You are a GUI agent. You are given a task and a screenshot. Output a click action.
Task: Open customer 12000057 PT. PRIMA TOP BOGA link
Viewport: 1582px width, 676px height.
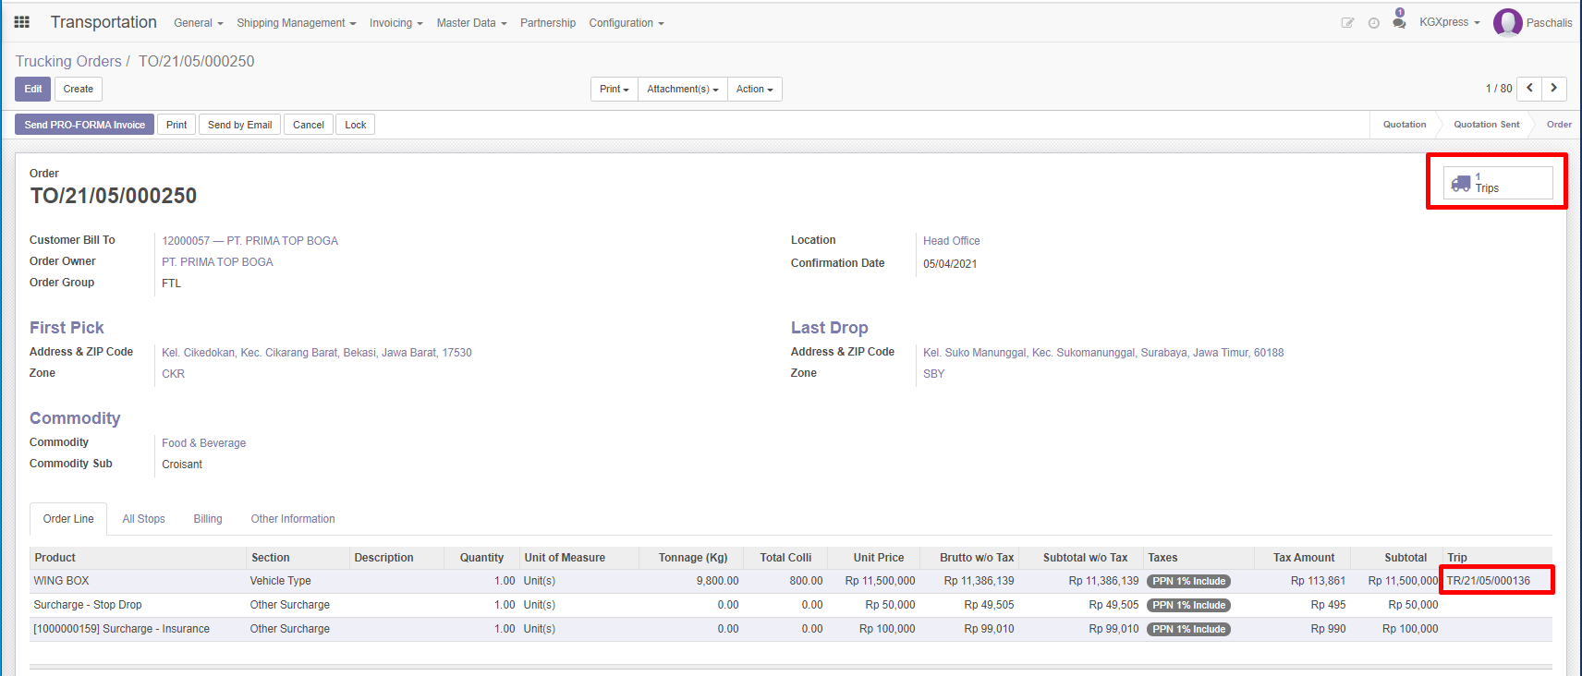coord(249,241)
